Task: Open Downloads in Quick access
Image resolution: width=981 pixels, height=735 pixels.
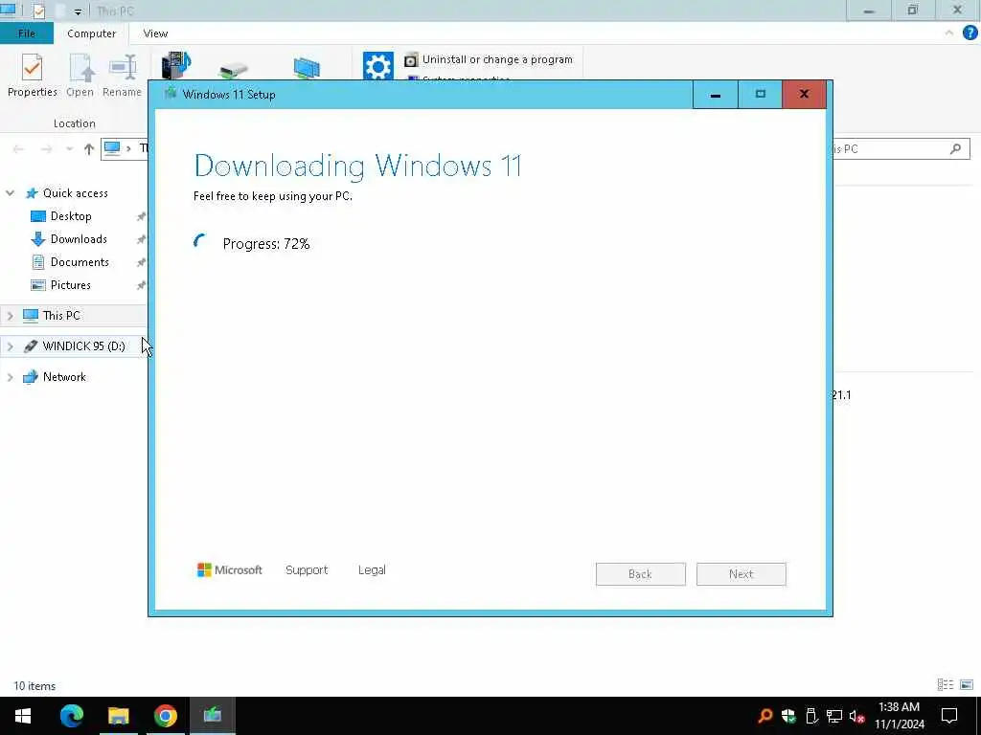Action: click(79, 239)
